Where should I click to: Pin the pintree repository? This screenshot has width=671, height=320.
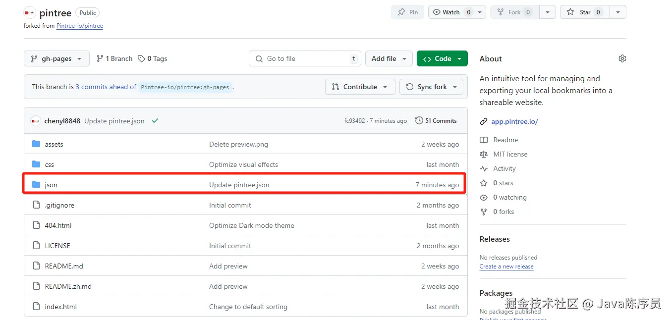point(407,12)
